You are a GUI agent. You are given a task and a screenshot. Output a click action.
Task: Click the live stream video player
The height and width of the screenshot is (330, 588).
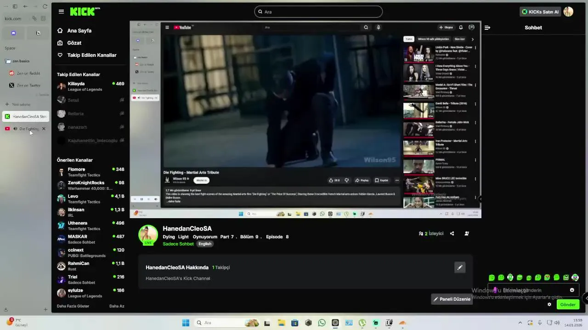pyautogui.click(x=305, y=119)
